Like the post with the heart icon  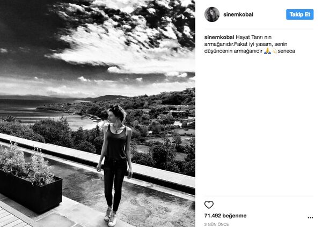[209, 205]
